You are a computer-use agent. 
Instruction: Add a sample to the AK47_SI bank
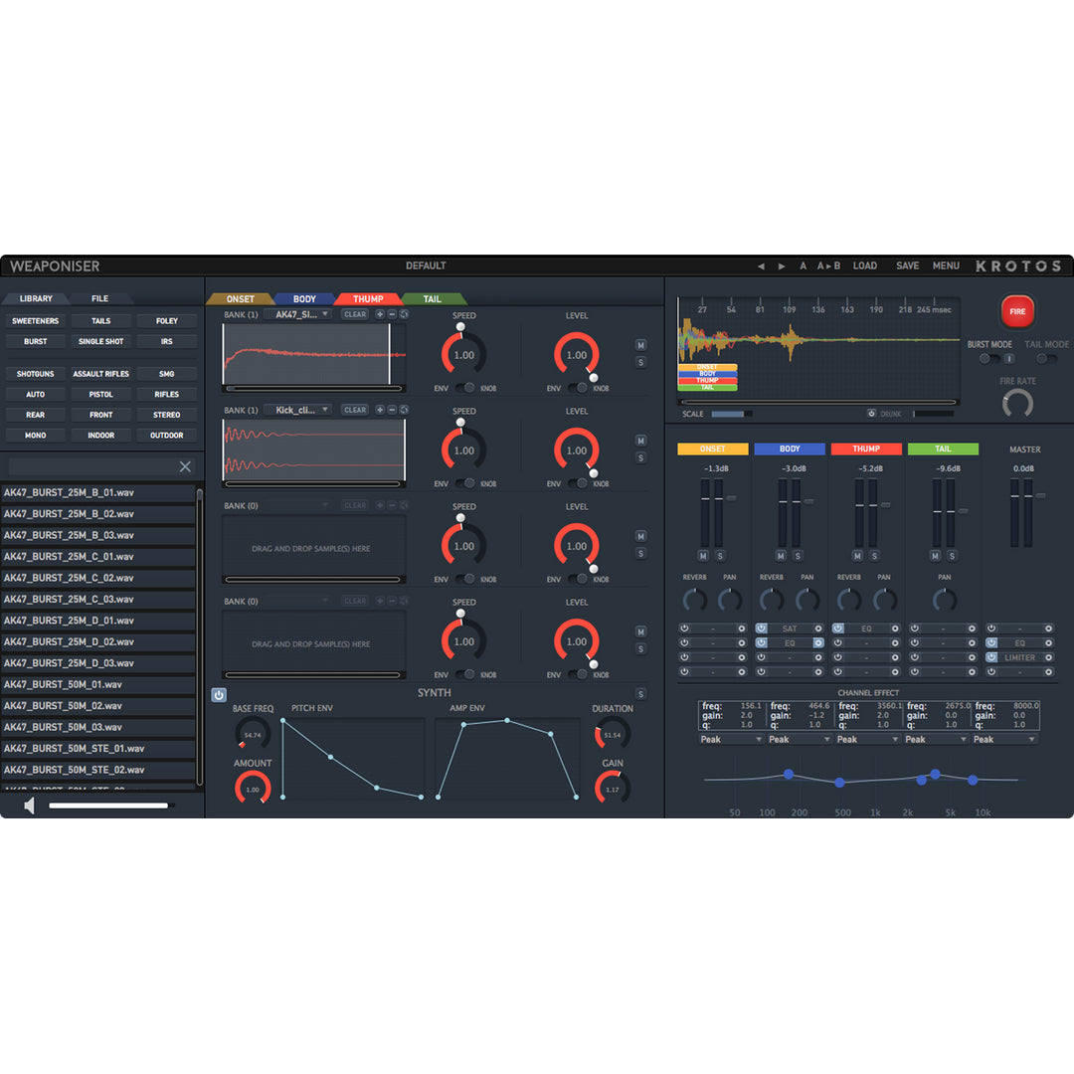click(x=380, y=314)
